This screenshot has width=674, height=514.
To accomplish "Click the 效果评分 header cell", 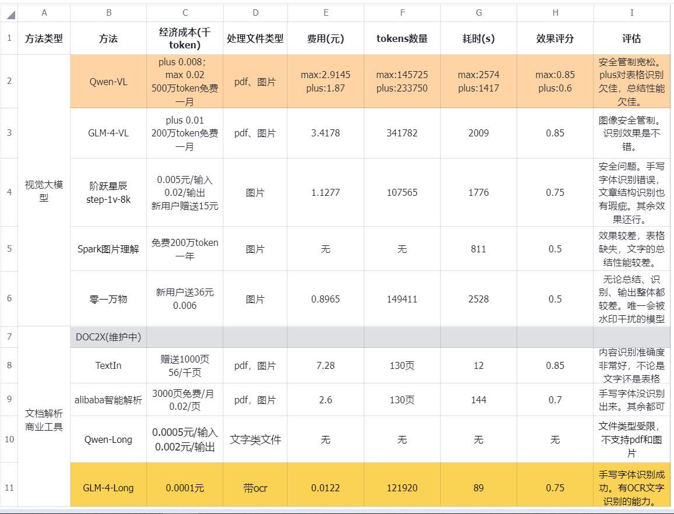I will [555, 38].
